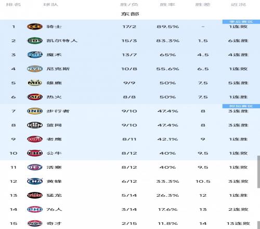Image resolution: width=260 pixels, height=229 pixels.
Task: Click the 季后赛区 playoff zone badge
Action: tap(241, 22)
